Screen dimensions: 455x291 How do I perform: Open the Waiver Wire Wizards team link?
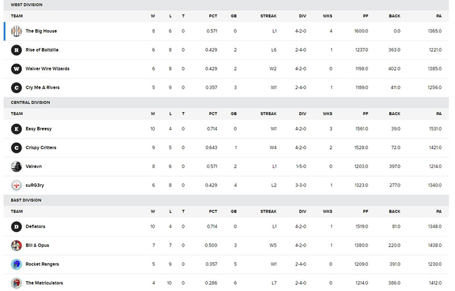(x=47, y=69)
